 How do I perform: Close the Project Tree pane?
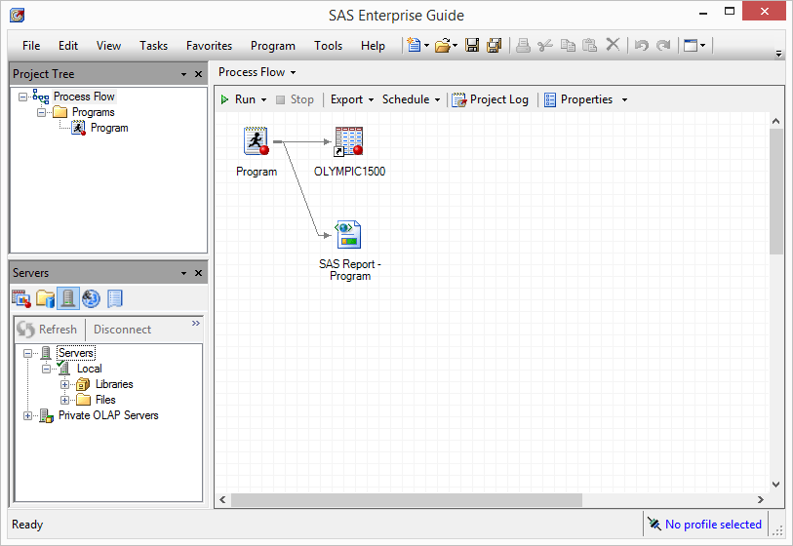198,74
